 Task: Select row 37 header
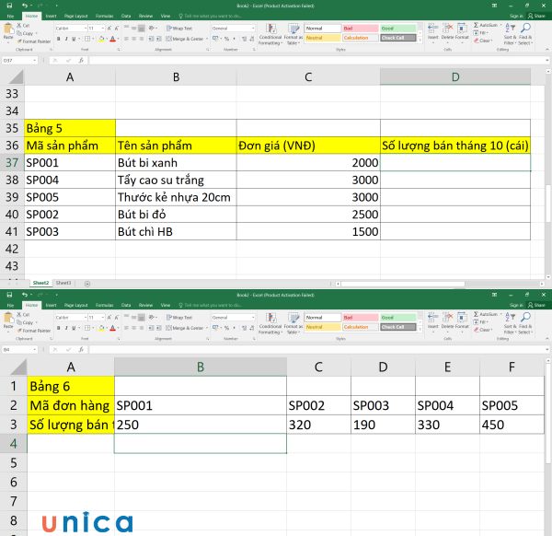[x=12, y=162]
